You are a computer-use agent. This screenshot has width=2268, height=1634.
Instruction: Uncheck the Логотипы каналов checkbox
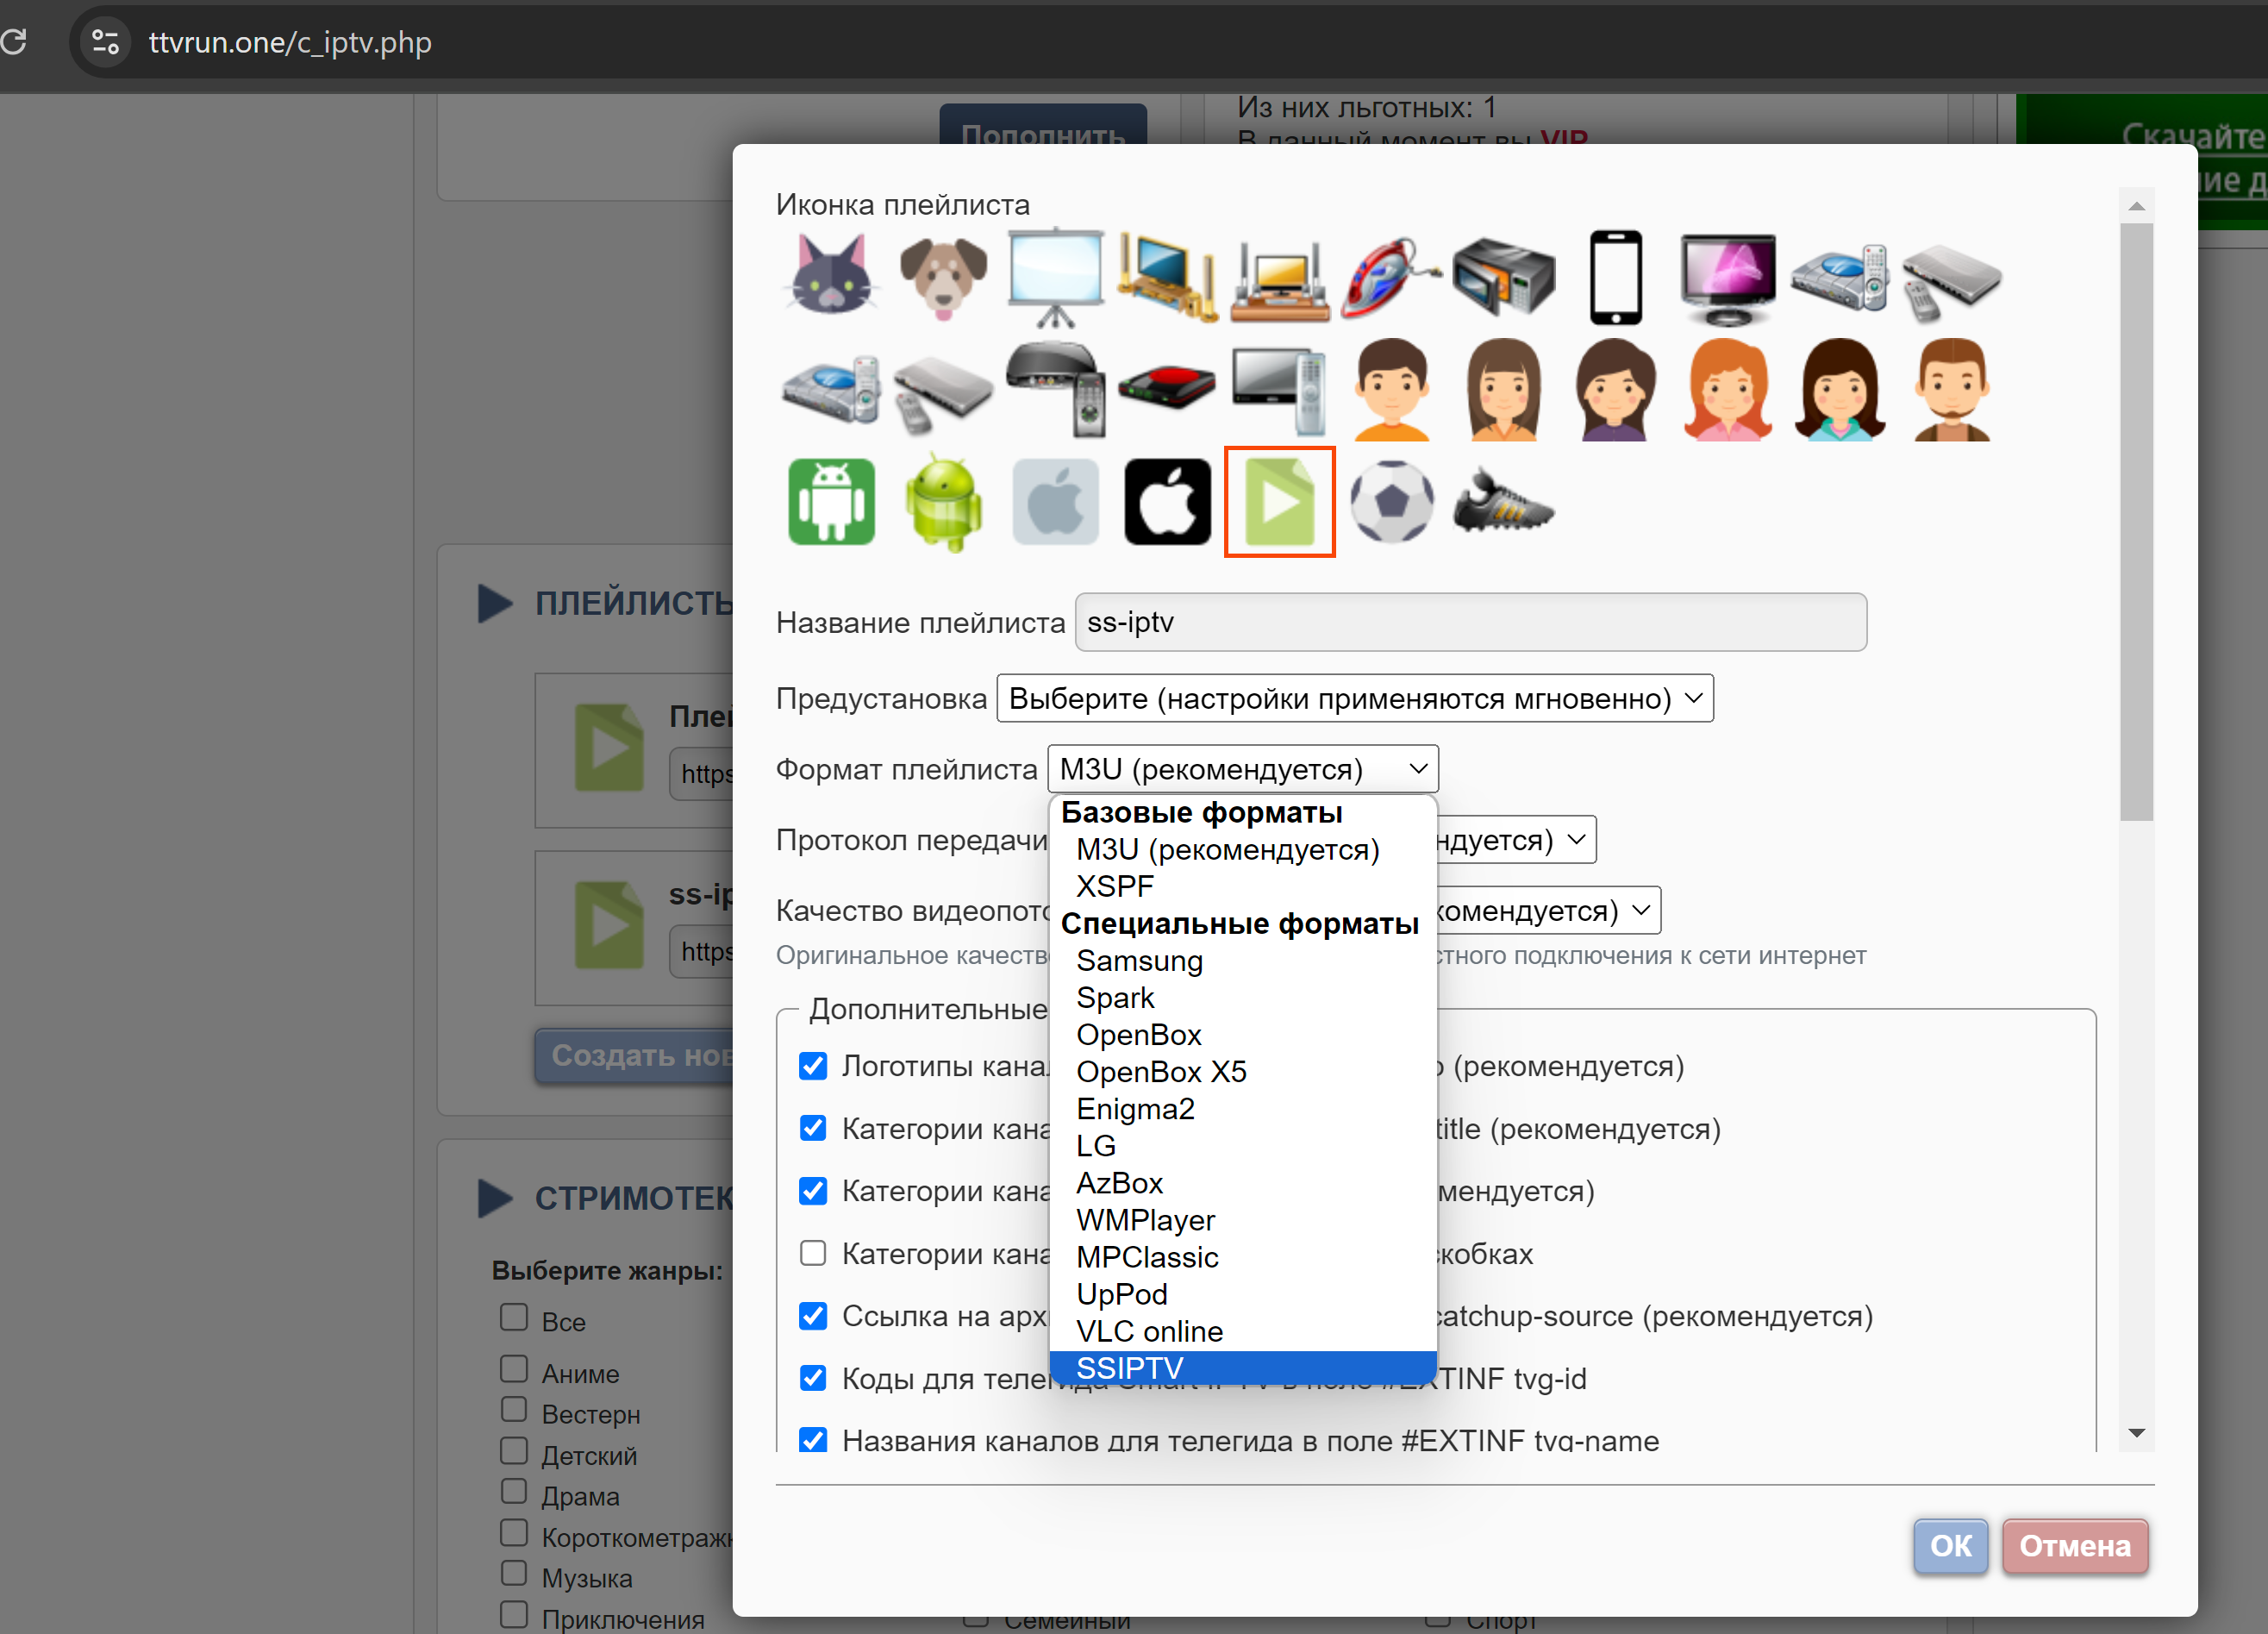813,1066
